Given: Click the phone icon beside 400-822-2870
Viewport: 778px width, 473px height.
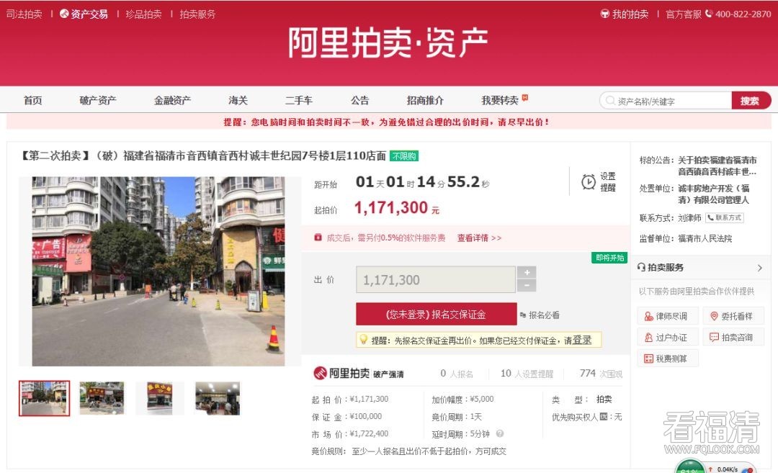Looking at the screenshot, I should coord(709,14).
